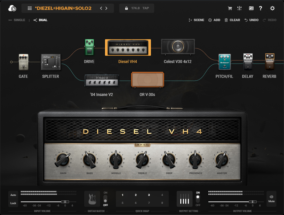The image size is (284, 215).
Task: Switch to Single signal path mode
Action: tap(17, 20)
